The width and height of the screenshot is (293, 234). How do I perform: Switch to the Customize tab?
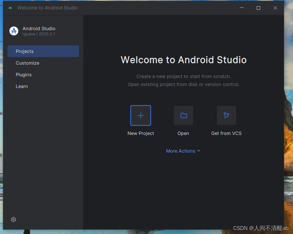pos(27,63)
